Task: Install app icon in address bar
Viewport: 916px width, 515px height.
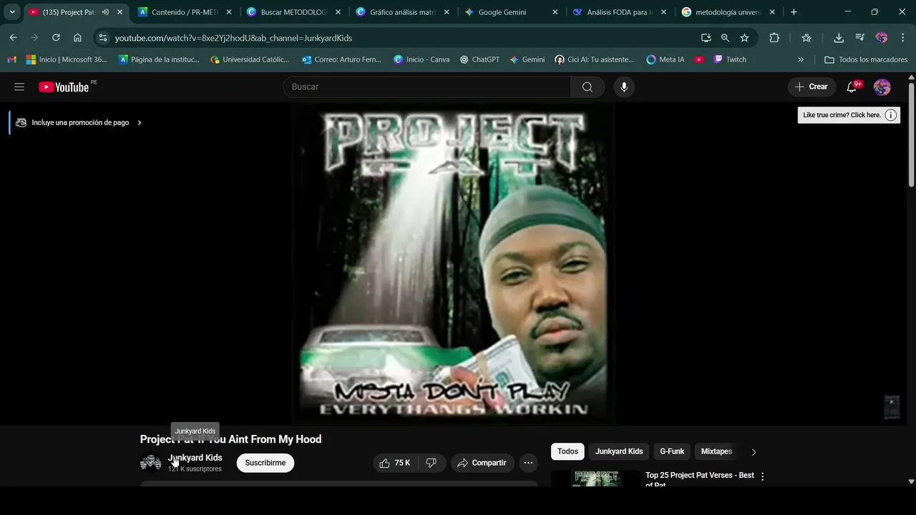Action: [706, 38]
